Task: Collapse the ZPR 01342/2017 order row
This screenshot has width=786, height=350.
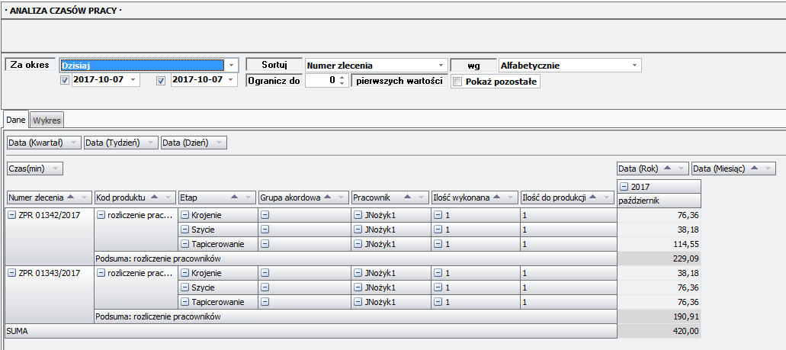Action: pos(11,215)
